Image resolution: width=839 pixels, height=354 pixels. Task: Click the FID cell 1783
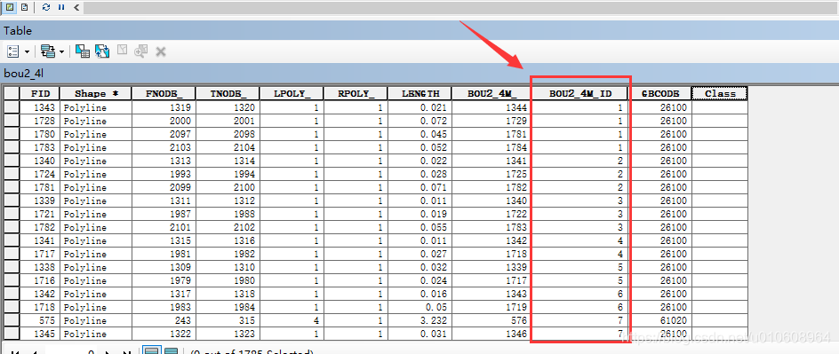coord(40,147)
